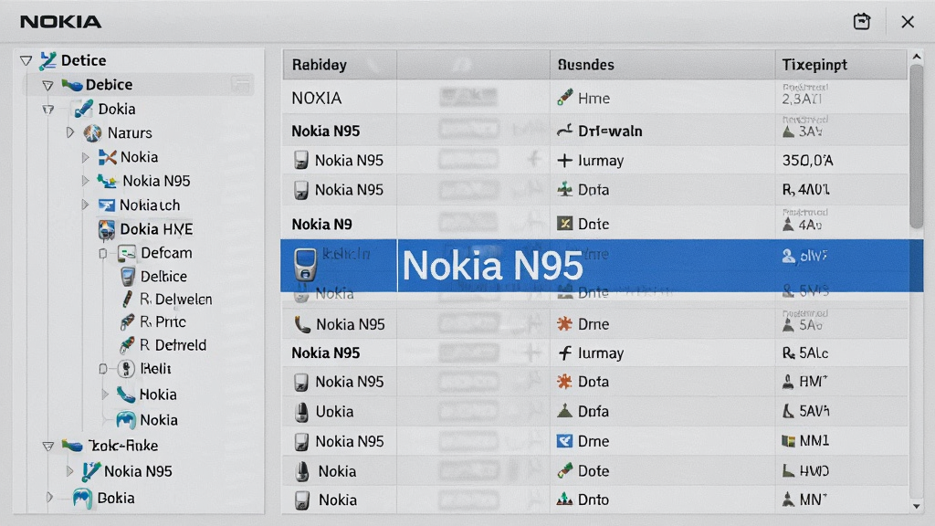
Task: Click the R Prtic tool icon
Action: pyautogui.click(x=127, y=322)
